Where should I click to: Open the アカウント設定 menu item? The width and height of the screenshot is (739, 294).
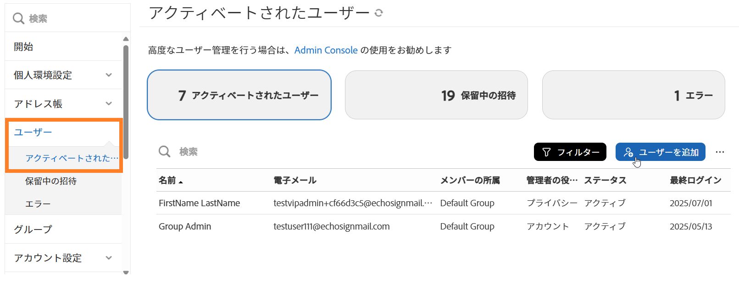pos(48,258)
